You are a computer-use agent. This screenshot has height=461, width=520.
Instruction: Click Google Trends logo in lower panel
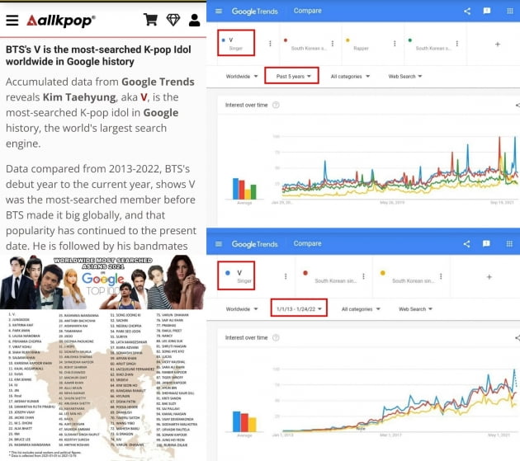pos(254,244)
